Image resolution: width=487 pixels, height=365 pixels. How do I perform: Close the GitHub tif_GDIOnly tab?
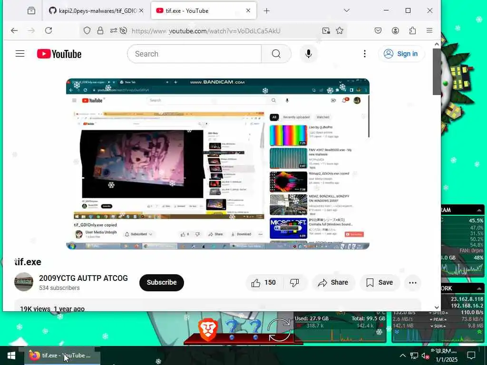coord(141,10)
